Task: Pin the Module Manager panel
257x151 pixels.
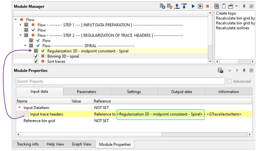Action: [x=244, y=6]
